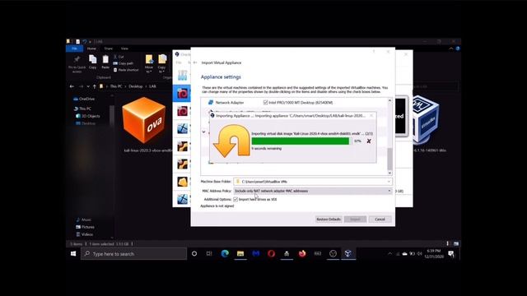Click the Type here to search box

[133, 254]
